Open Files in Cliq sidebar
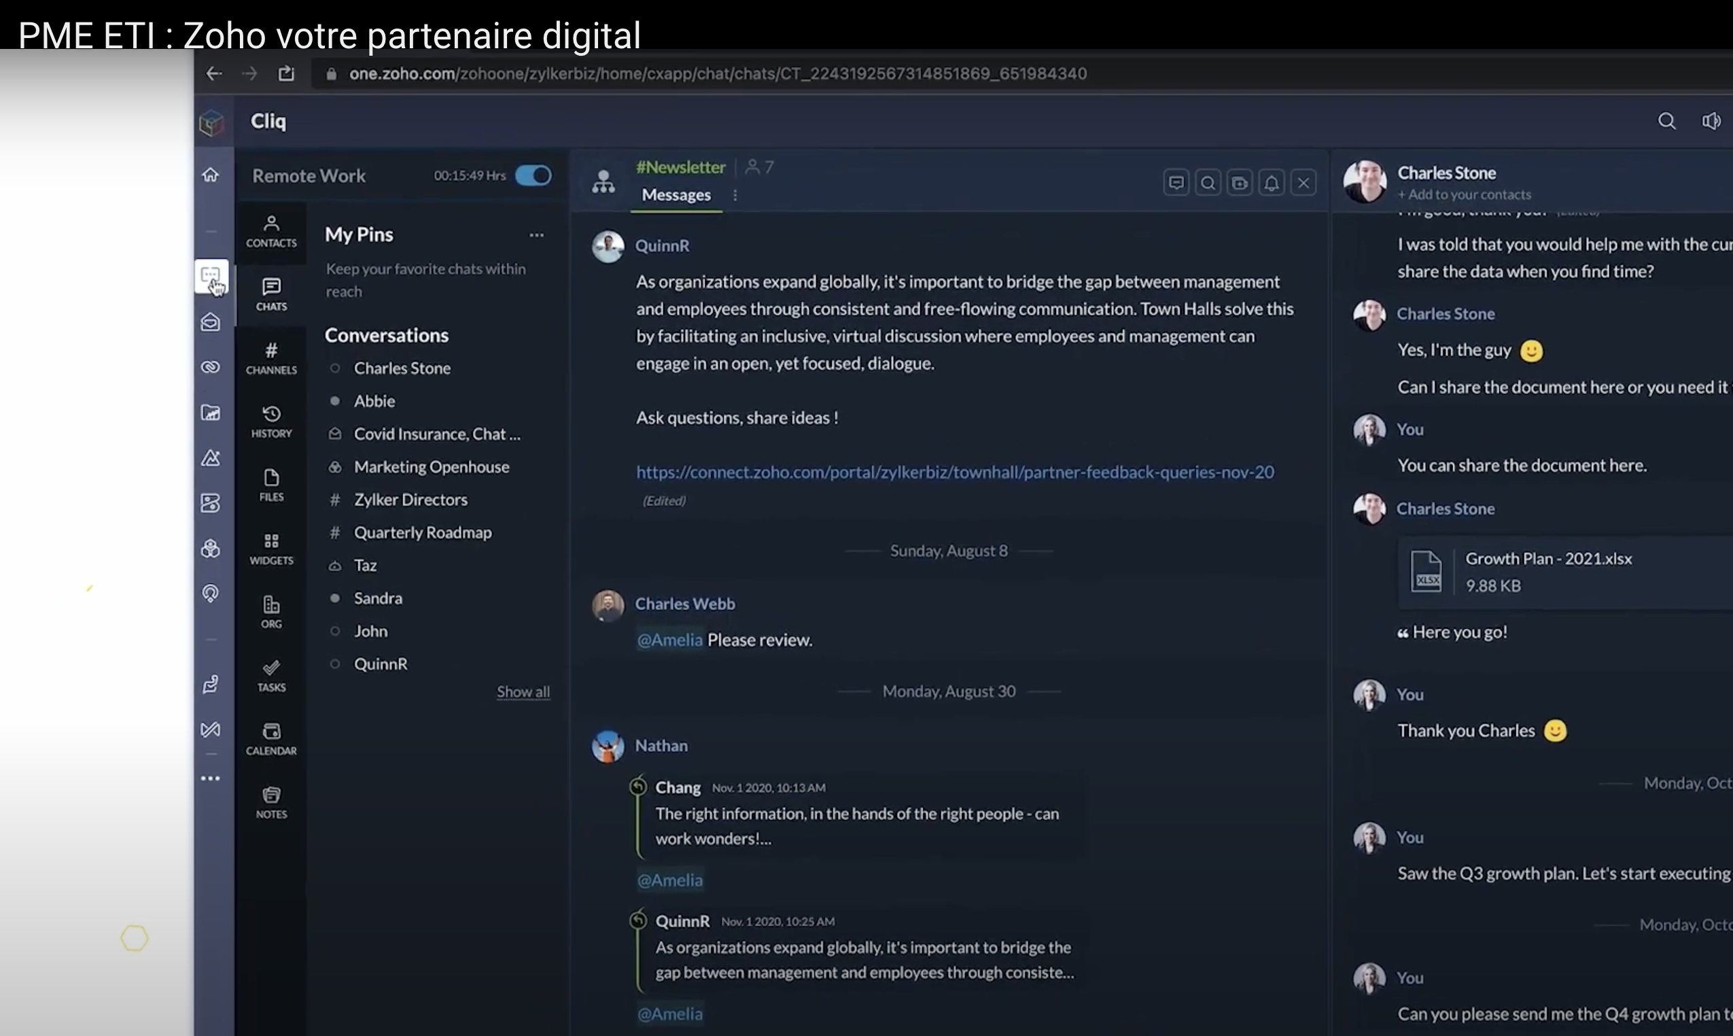The height and width of the screenshot is (1036, 1733). point(271,485)
